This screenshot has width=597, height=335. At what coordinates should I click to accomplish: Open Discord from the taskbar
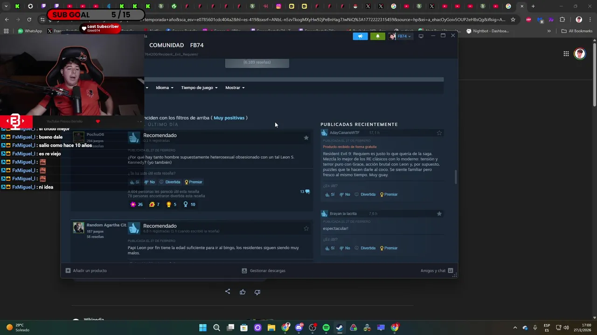click(x=299, y=328)
